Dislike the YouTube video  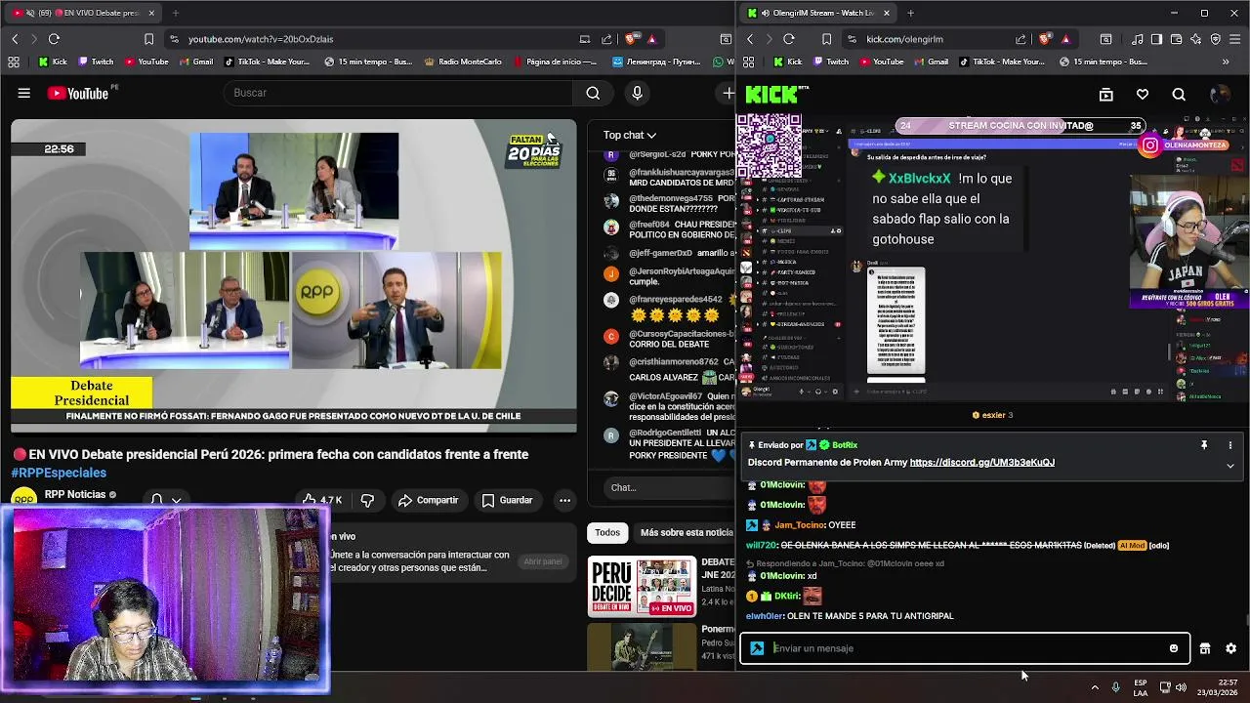click(x=367, y=500)
